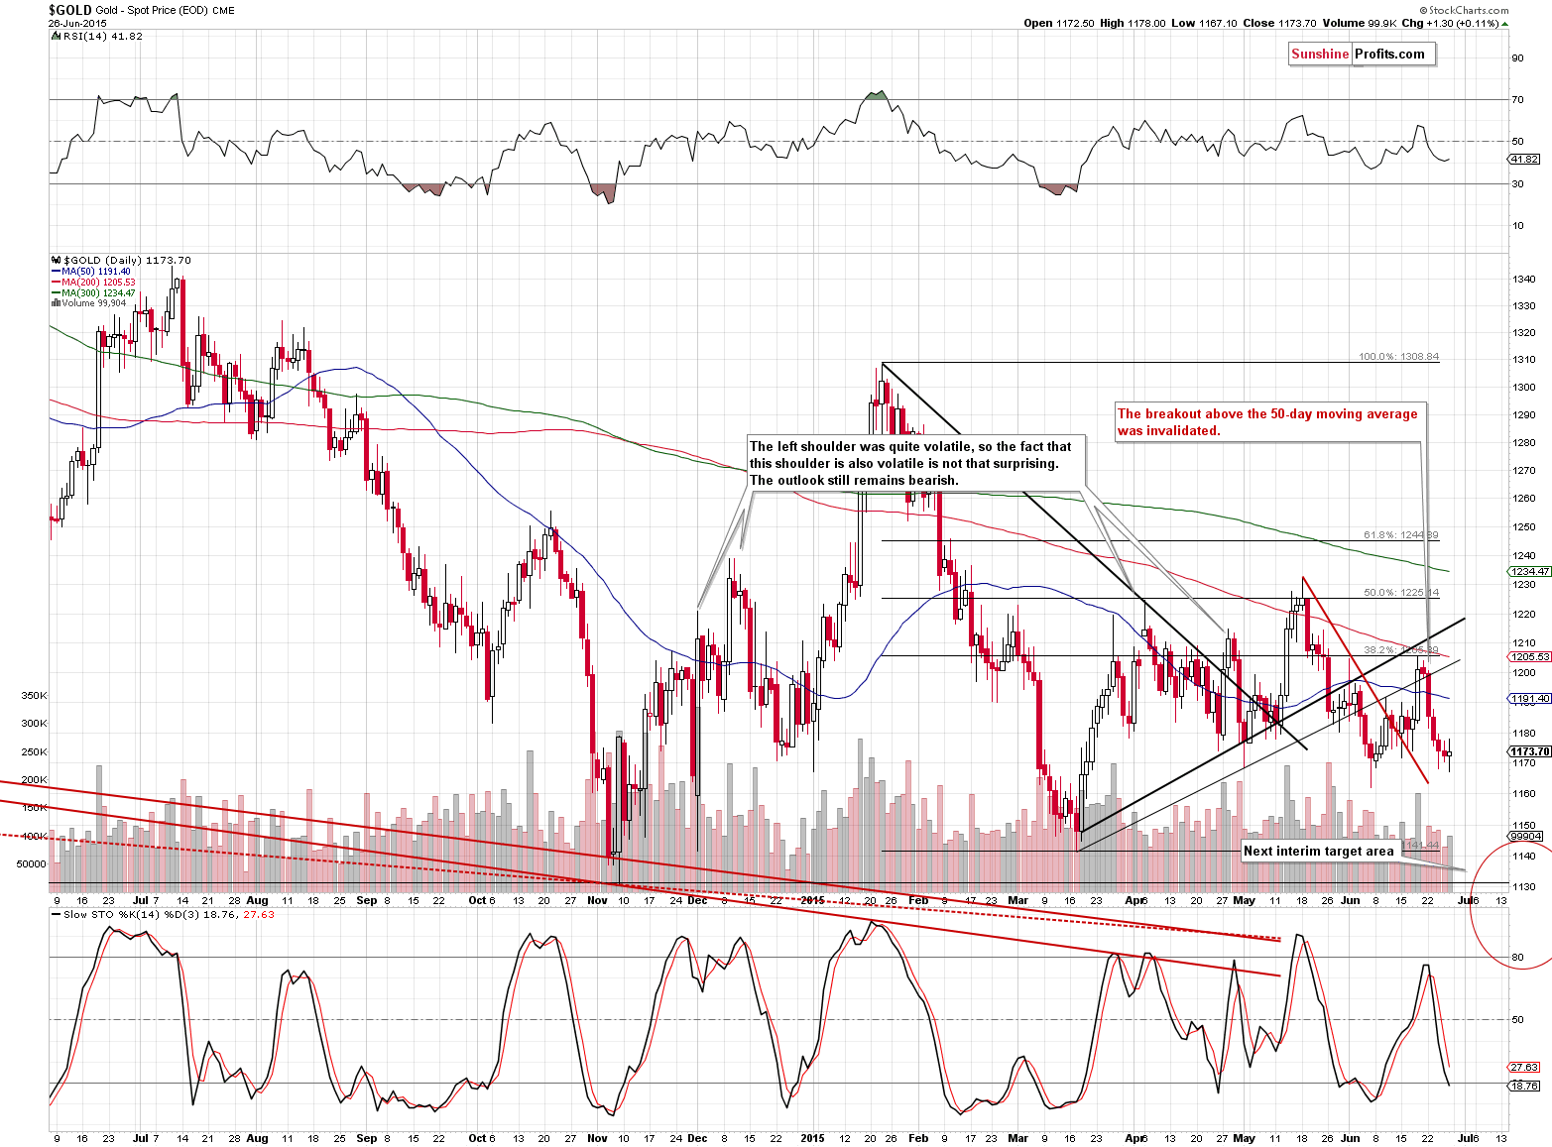1552x1147 pixels.
Task: Click the 'RSI(14) 41.82' panel label
Action: point(103,37)
